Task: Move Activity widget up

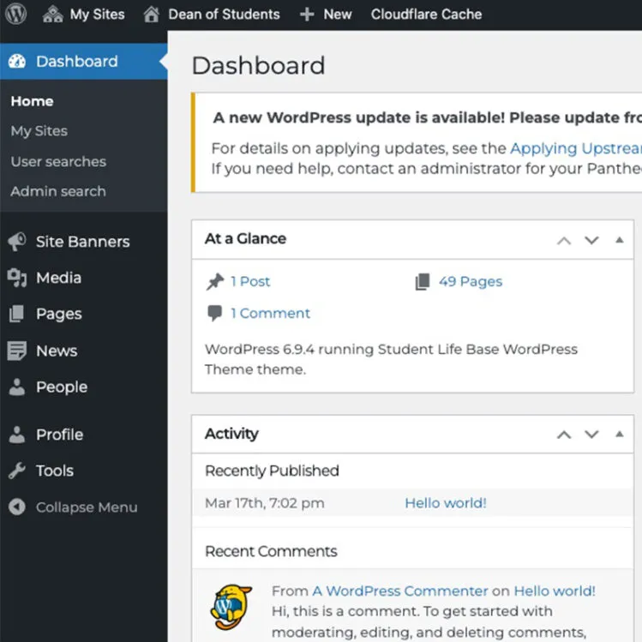Action: (x=564, y=435)
